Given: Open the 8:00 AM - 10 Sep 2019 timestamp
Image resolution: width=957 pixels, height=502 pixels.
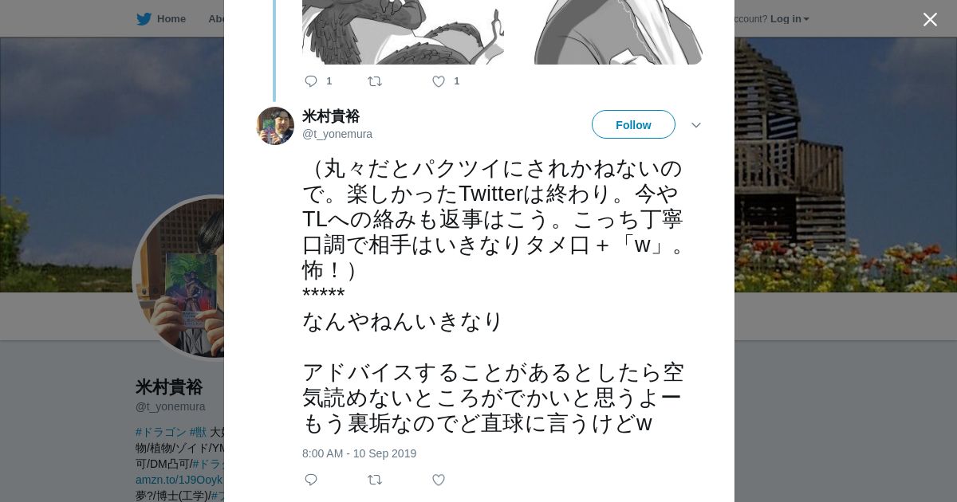Looking at the screenshot, I should [359, 453].
